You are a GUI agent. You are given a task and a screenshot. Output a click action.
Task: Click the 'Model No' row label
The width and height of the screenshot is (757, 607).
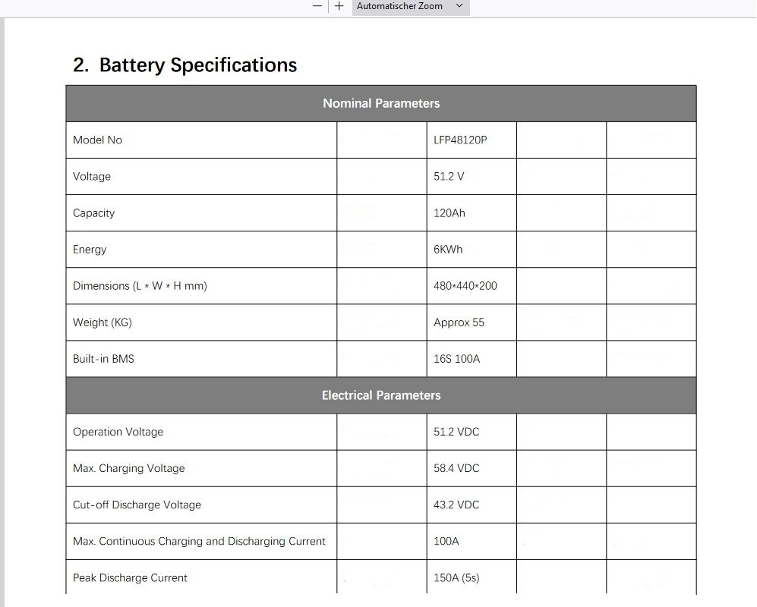pos(97,140)
